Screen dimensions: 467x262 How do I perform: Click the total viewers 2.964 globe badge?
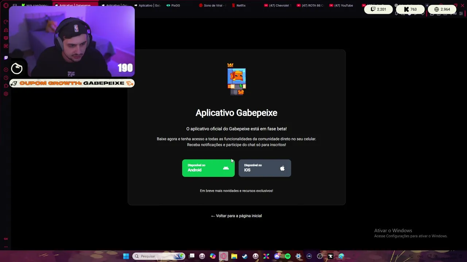442,9
